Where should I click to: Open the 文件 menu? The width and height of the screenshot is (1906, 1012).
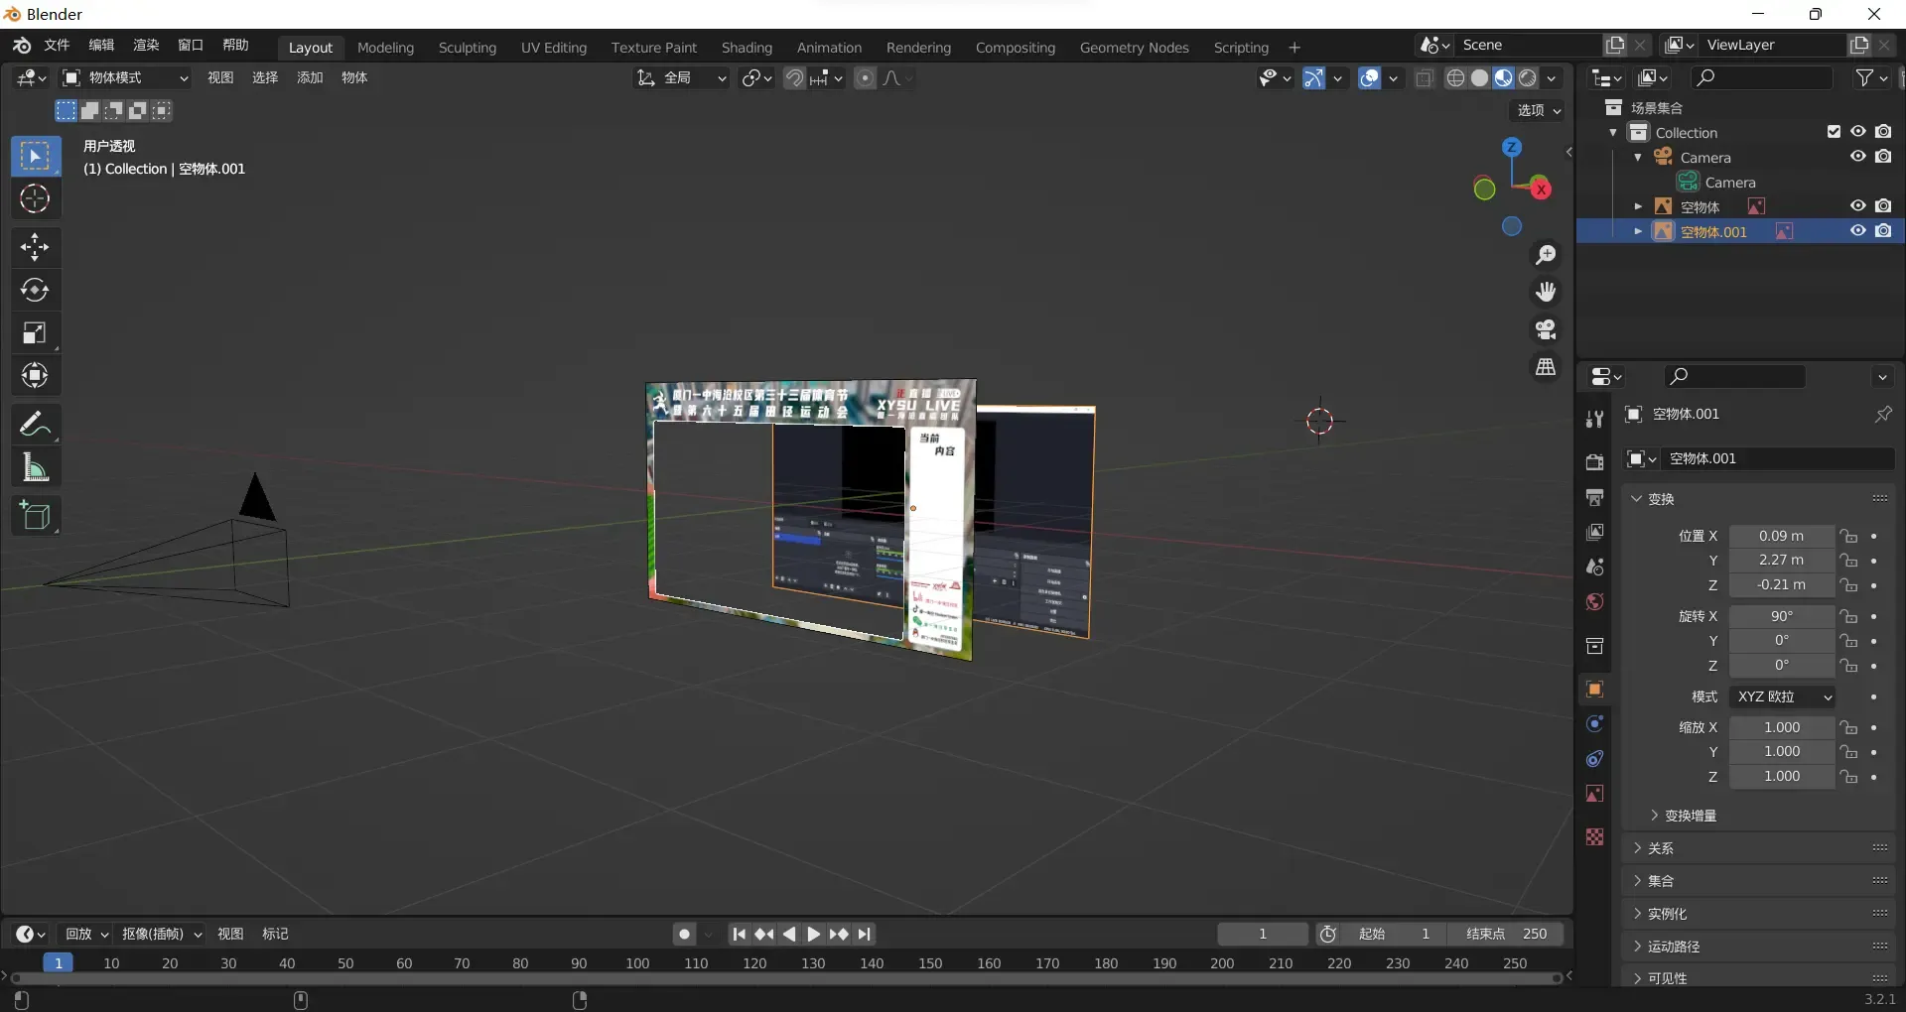[57, 46]
